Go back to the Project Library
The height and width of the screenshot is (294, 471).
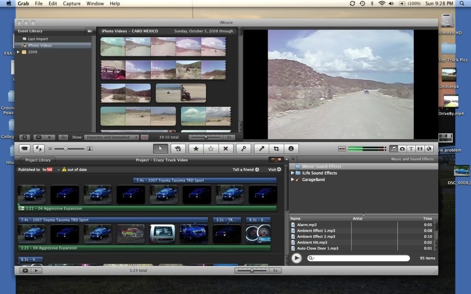(37, 160)
